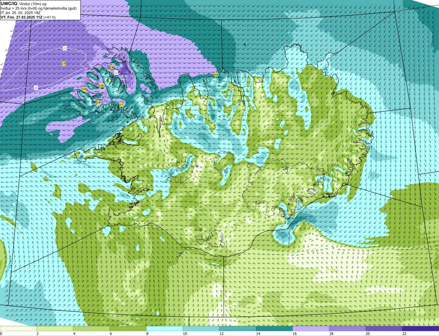The image size is (439, 336).
Task: Click the "IT: þri. 25. 03. 2025 18Z" line
Action: point(21,12)
